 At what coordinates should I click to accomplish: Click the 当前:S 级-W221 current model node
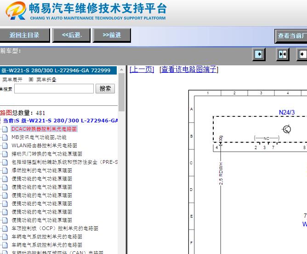(x=60, y=121)
